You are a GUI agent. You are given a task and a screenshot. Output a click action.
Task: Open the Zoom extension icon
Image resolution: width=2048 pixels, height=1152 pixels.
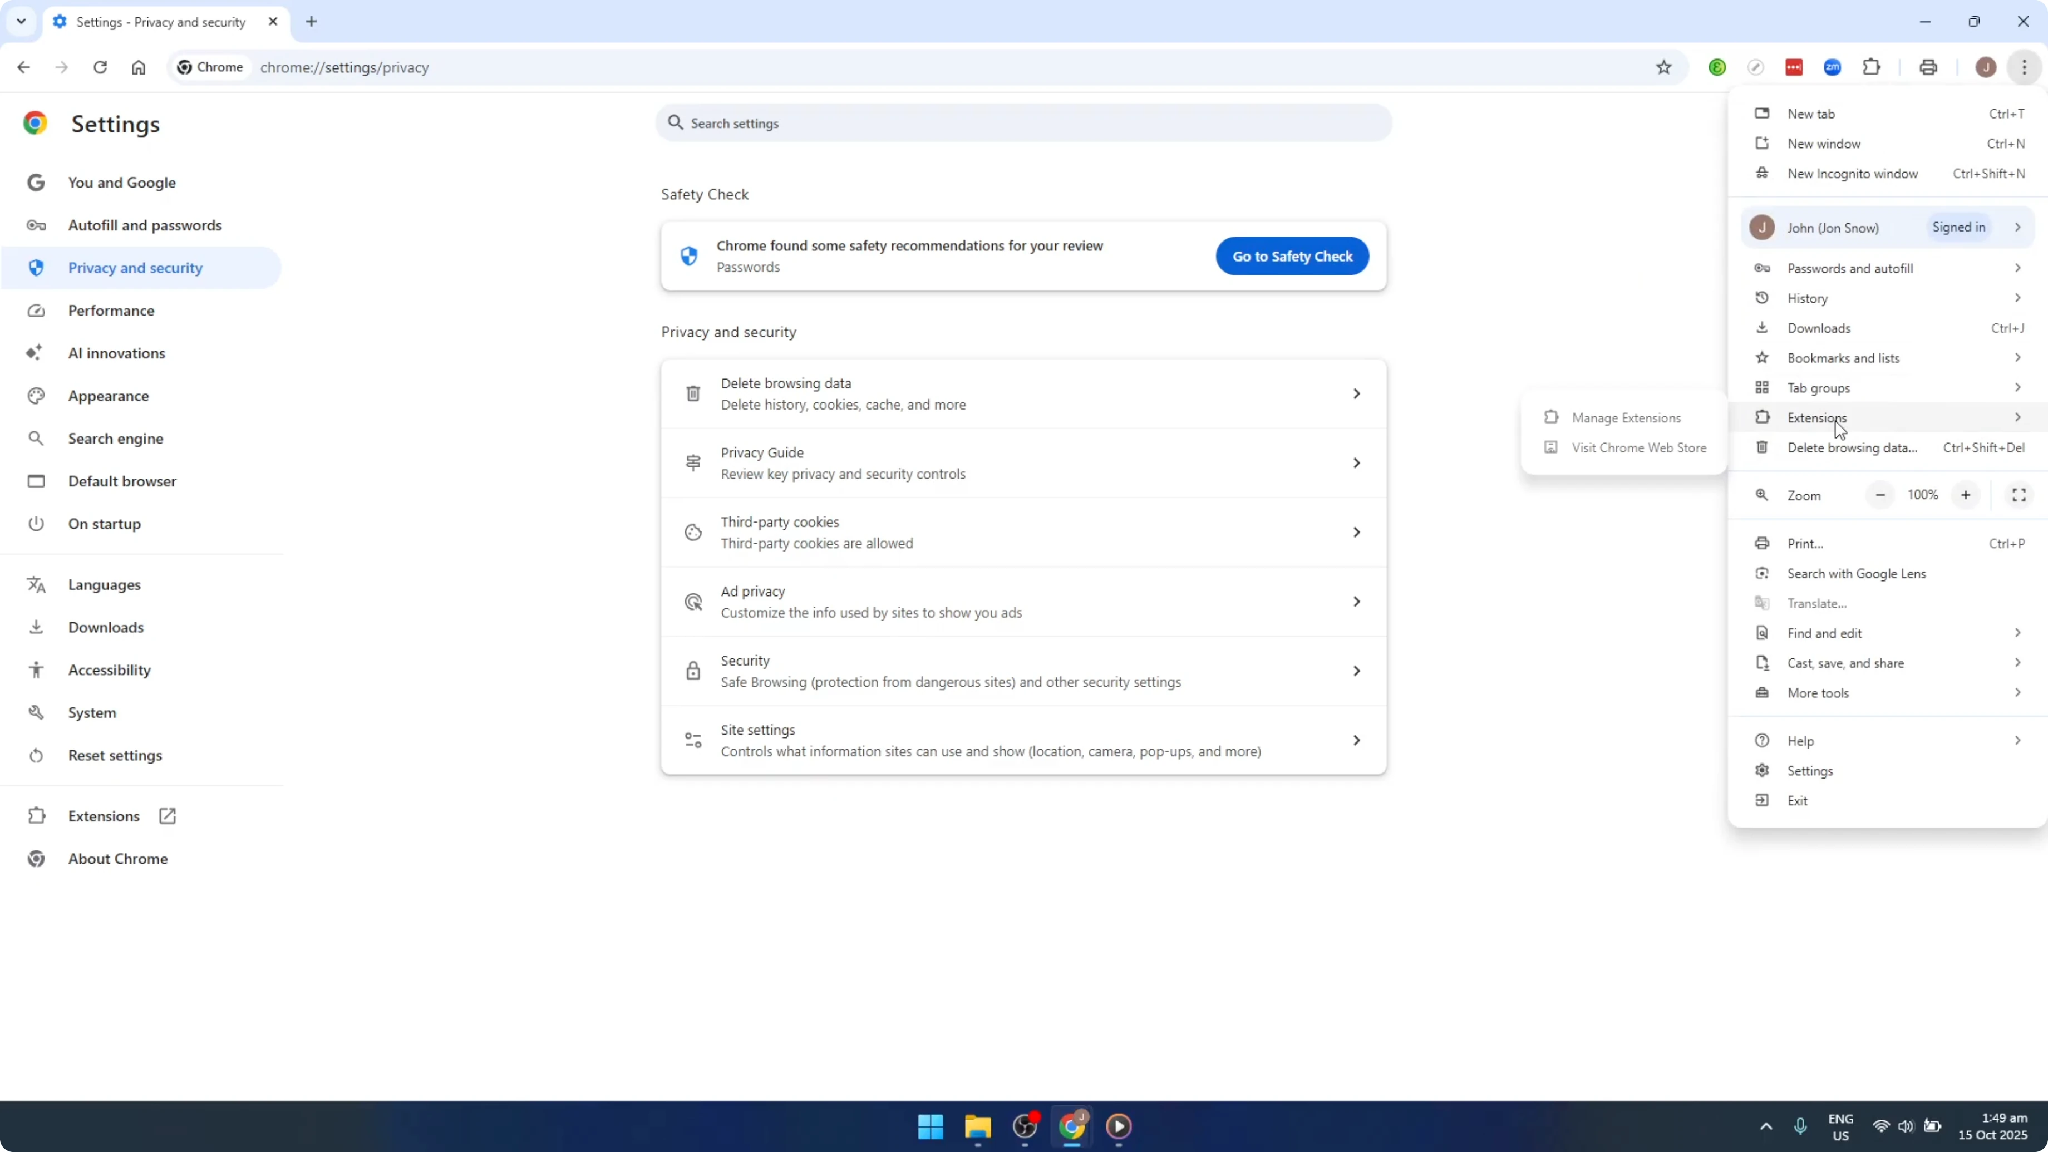pyautogui.click(x=1833, y=67)
